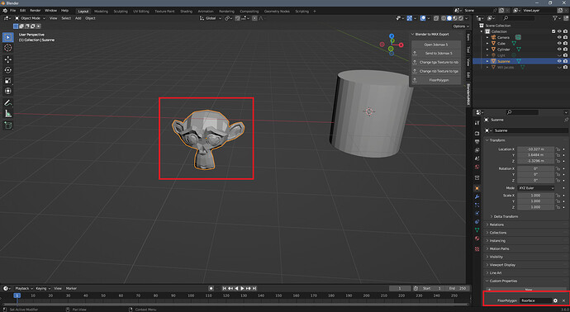Image resolution: width=570 pixels, height=312 pixels.
Task: Open the Scene properties tab icon
Action: [x=477, y=158]
